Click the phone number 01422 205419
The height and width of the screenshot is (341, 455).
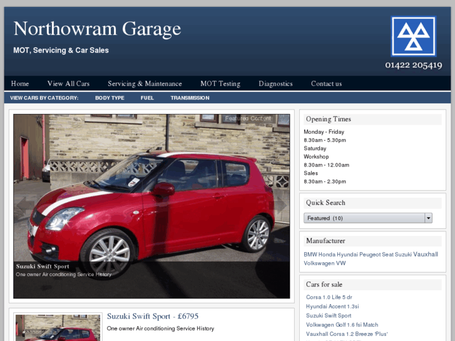(x=414, y=65)
